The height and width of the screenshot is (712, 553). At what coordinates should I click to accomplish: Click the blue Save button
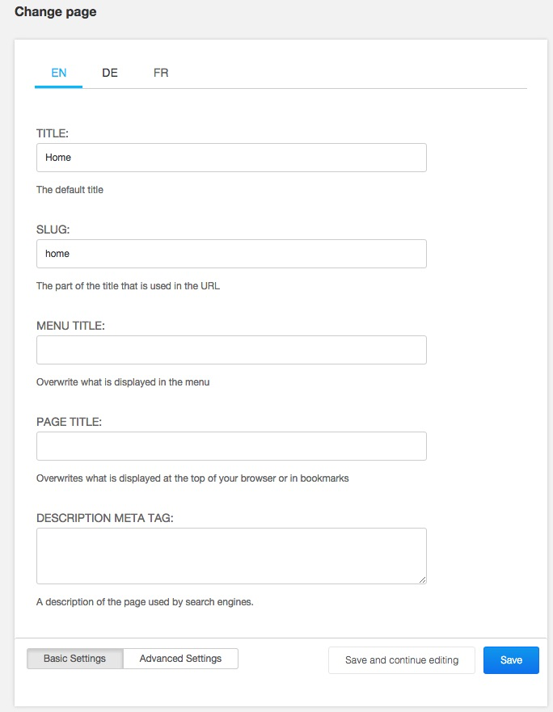coord(511,660)
